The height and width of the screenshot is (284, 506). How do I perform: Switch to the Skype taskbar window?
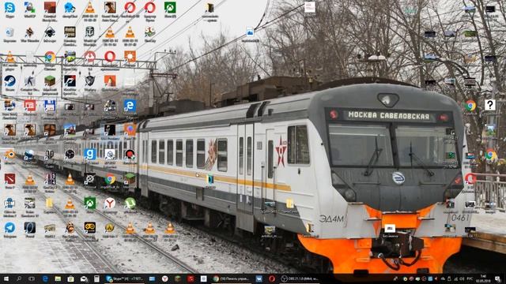point(125,278)
